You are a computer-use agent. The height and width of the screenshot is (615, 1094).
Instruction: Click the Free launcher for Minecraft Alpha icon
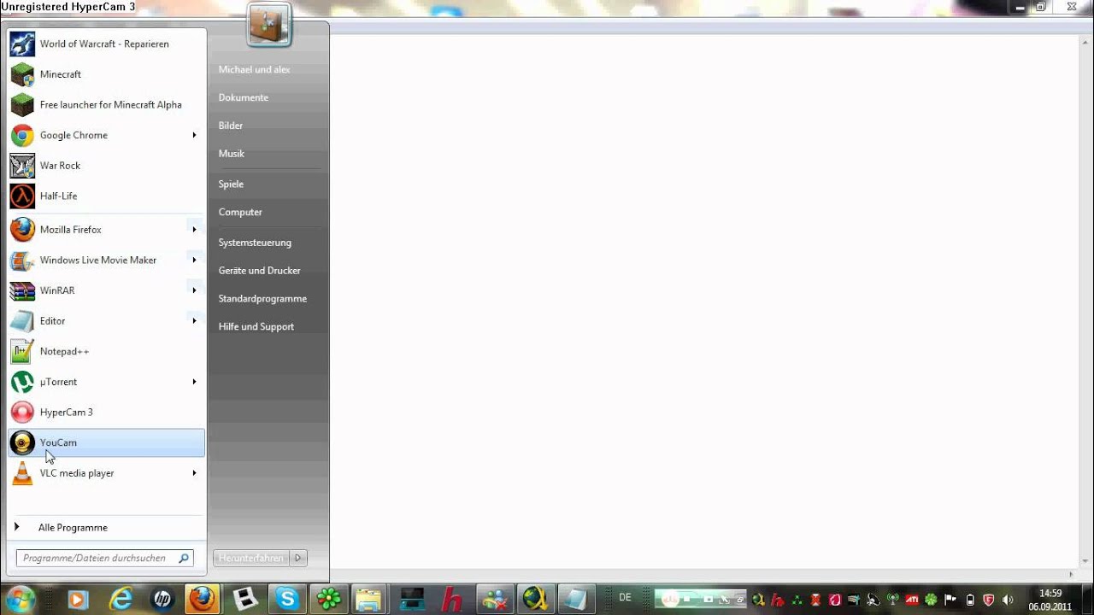pyautogui.click(x=22, y=105)
